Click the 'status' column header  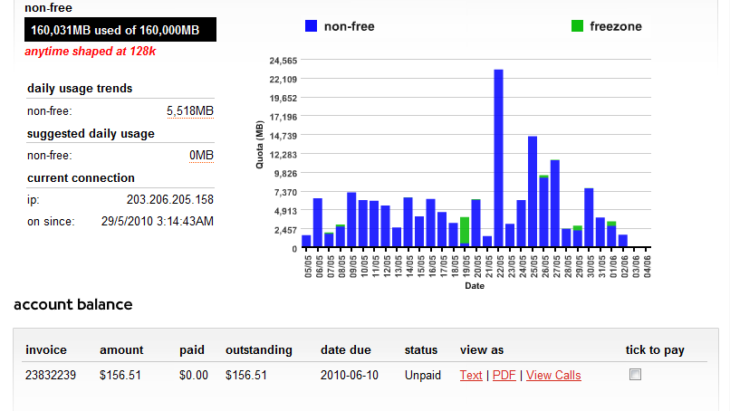tap(421, 349)
